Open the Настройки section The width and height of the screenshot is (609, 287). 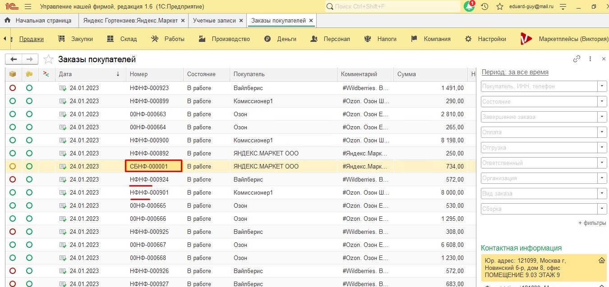[485, 39]
